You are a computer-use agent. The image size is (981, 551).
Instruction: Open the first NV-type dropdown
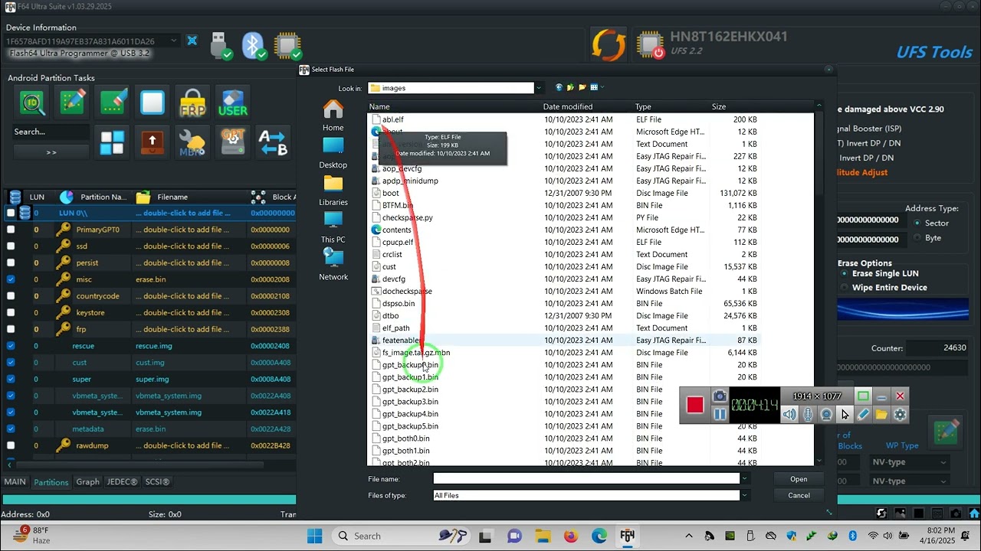909,462
